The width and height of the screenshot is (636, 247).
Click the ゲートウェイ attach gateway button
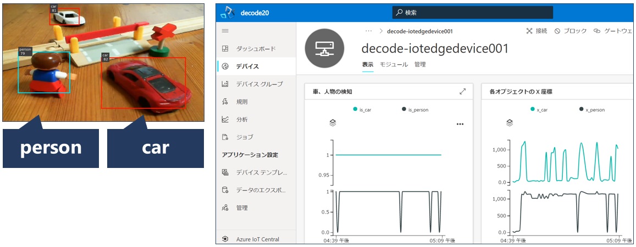[x=612, y=31]
